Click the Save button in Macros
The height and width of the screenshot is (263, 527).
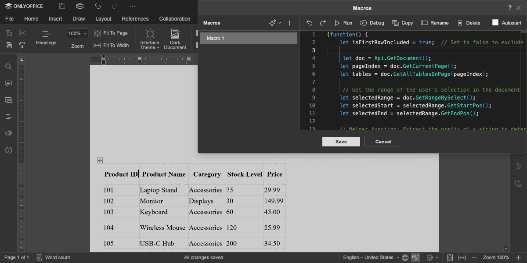tap(341, 142)
